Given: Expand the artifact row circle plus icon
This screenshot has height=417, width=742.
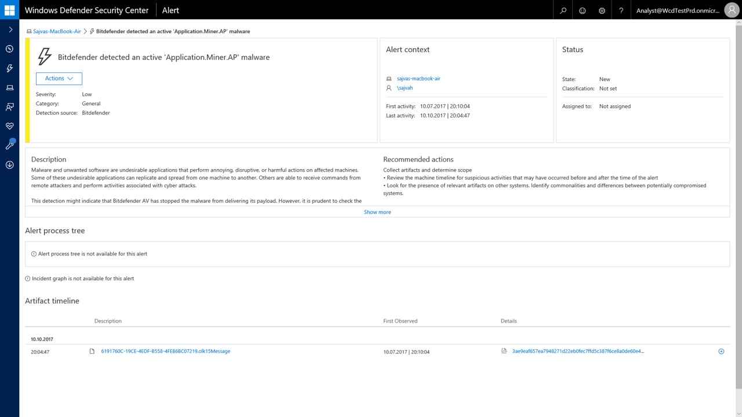Looking at the screenshot, I should point(721,352).
